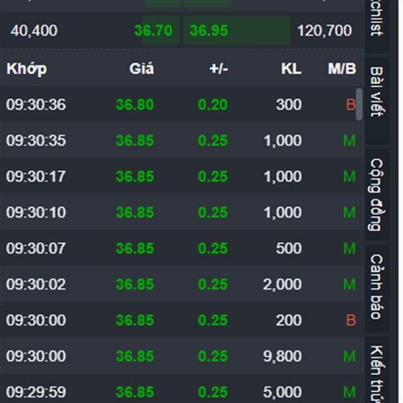Viewport: 403px width, 403px height.
Task: Click volume 500 in the 09:30:07 row
Action: (289, 249)
